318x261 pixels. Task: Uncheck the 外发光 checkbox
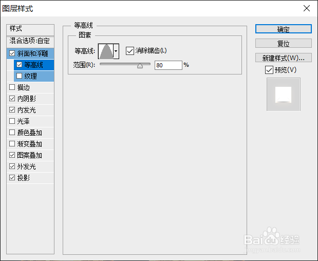(12, 166)
